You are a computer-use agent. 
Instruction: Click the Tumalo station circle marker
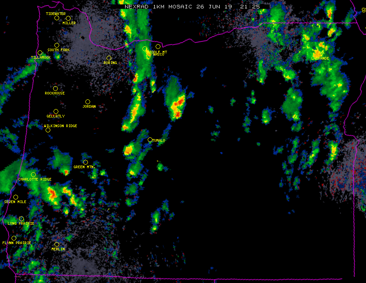(150, 140)
